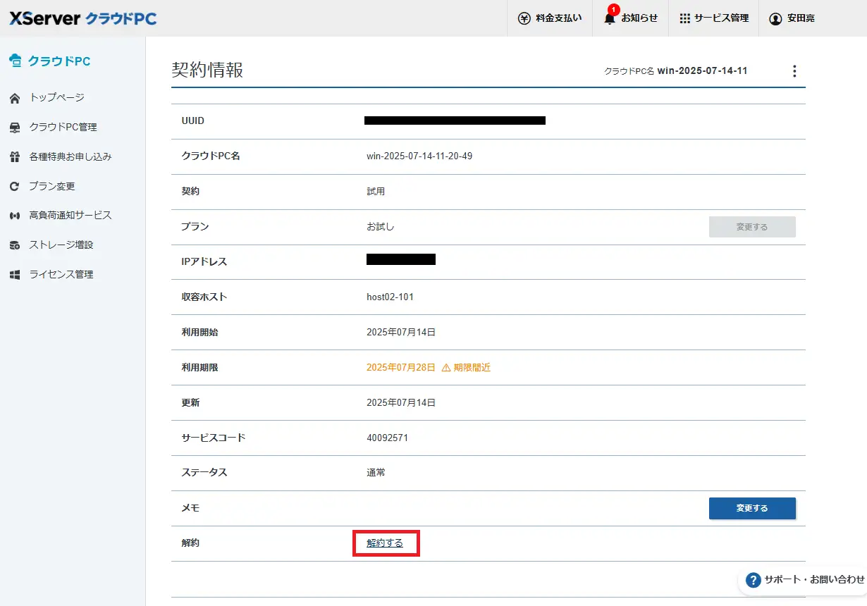The width and height of the screenshot is (867, 606).
Task: Click the home icon beside トップページ
Action: pyautogui.click(x=14, y=98)
